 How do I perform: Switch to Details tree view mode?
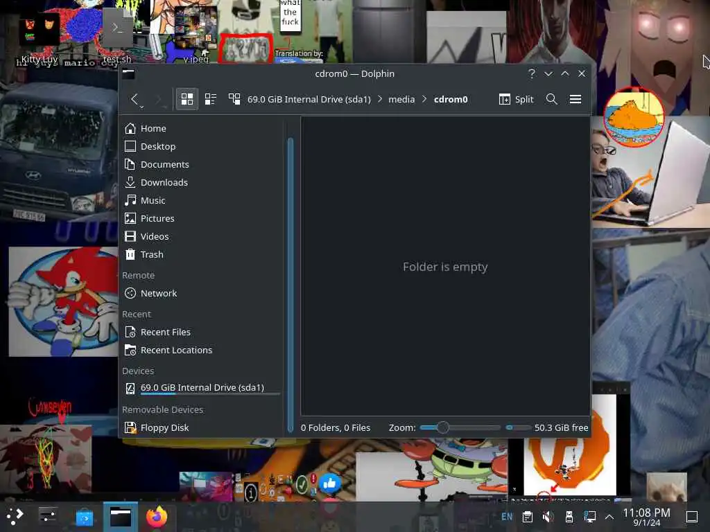point(234,99)
